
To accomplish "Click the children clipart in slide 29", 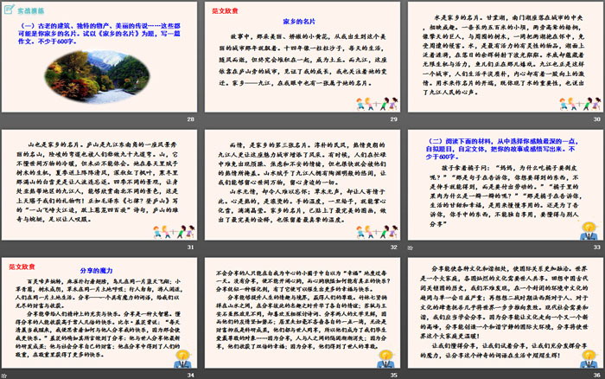I will 377,104.
